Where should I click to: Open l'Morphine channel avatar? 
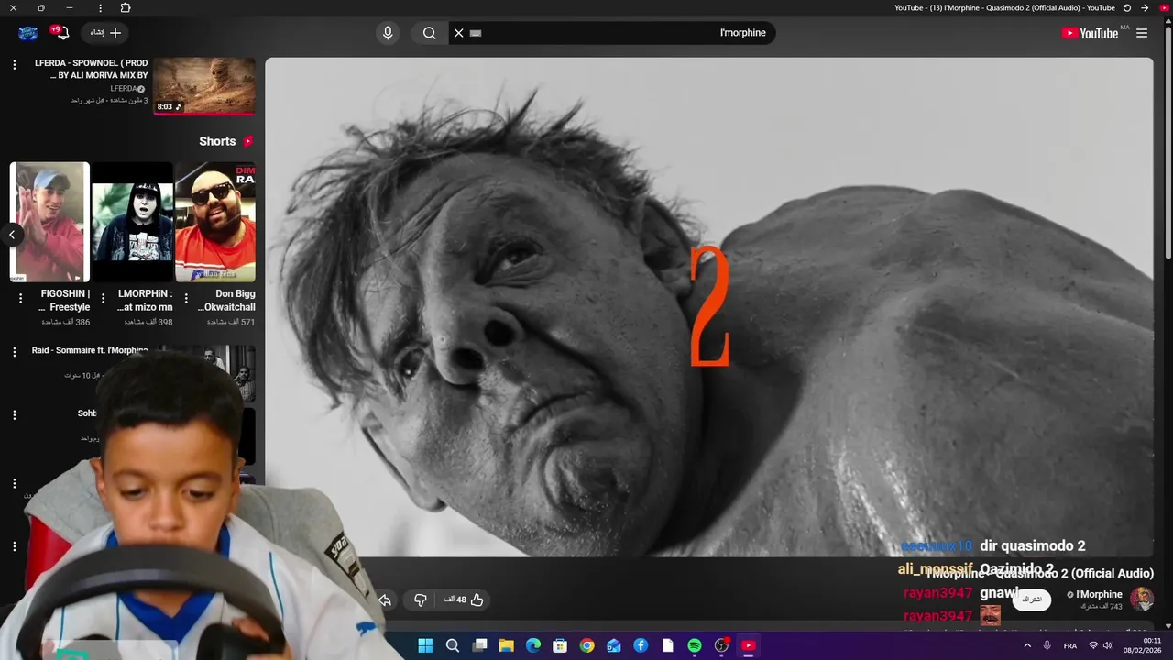point(1141,599)
